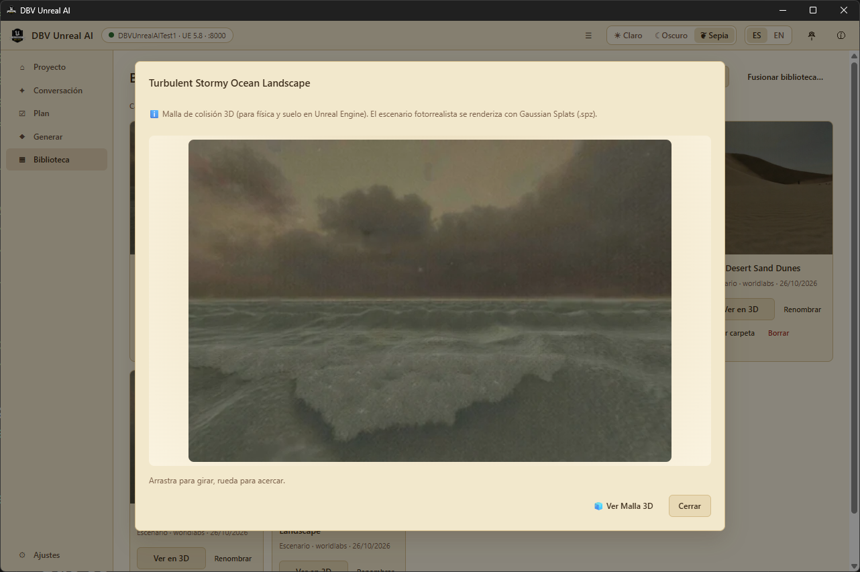Go to the Generar section
860x572 pixels.
(56, 137)
